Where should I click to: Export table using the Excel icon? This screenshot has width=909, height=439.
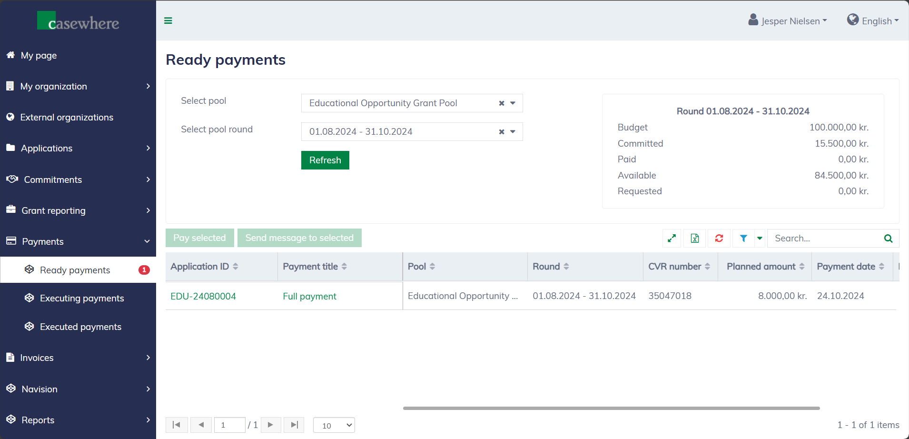(x=695, y=238)
